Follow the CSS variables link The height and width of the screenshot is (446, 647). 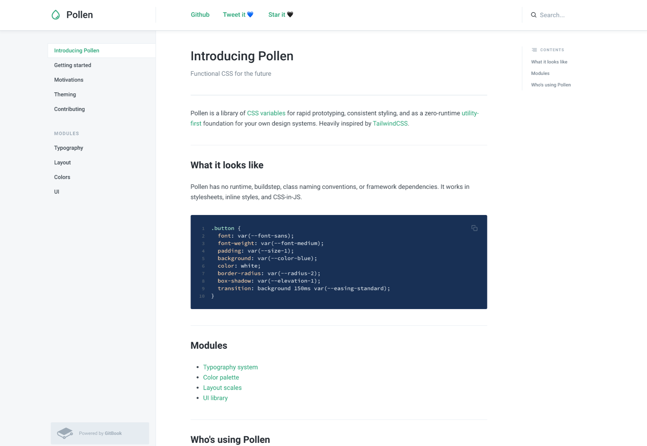tap(266, 113)
